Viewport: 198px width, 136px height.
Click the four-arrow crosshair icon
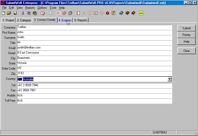(102, 13)
